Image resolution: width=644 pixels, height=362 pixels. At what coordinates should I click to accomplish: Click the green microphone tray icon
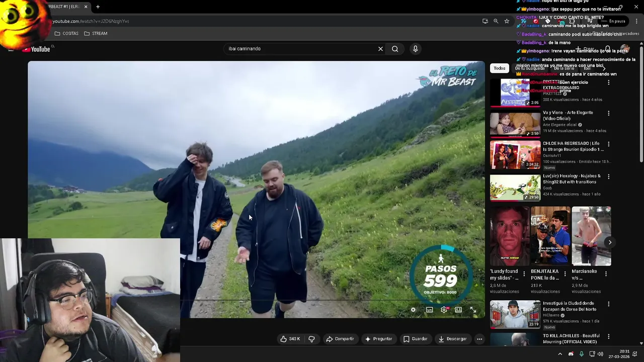582,354
